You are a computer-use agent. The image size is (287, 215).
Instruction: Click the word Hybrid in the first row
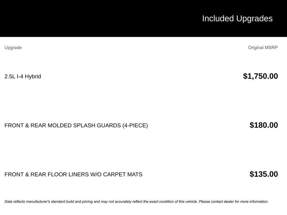(33, 76)
